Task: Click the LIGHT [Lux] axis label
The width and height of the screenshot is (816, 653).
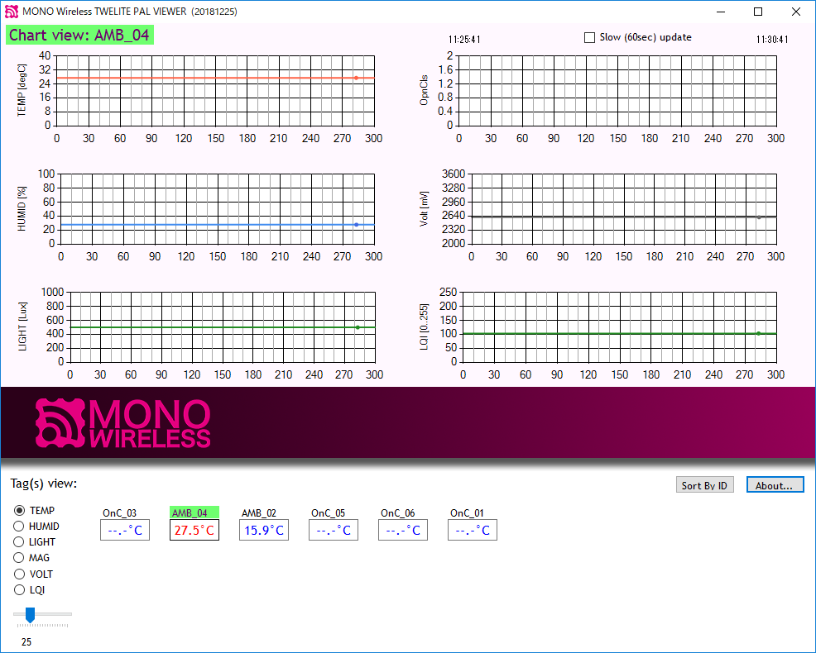Action: (22, 326)
